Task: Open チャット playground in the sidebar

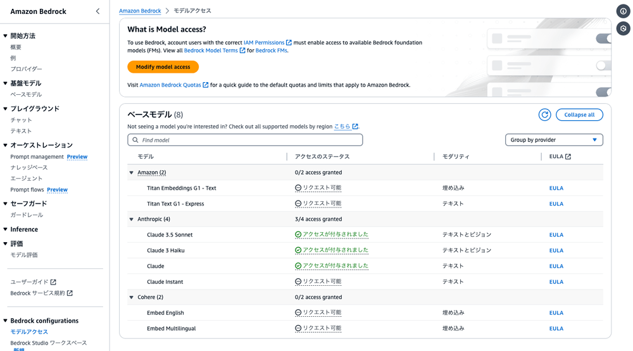Action: 21,120
